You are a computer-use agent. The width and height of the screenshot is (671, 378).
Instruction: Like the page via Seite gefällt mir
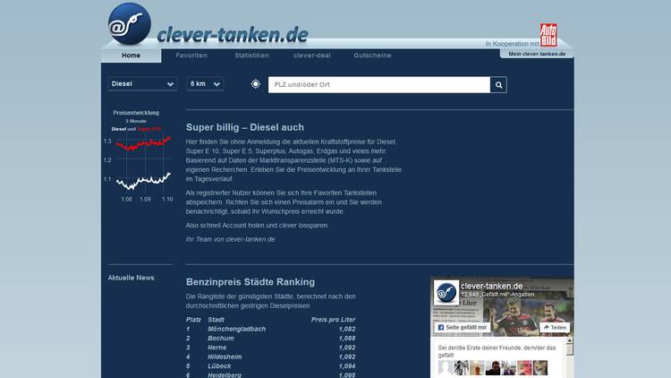(462, 328)
